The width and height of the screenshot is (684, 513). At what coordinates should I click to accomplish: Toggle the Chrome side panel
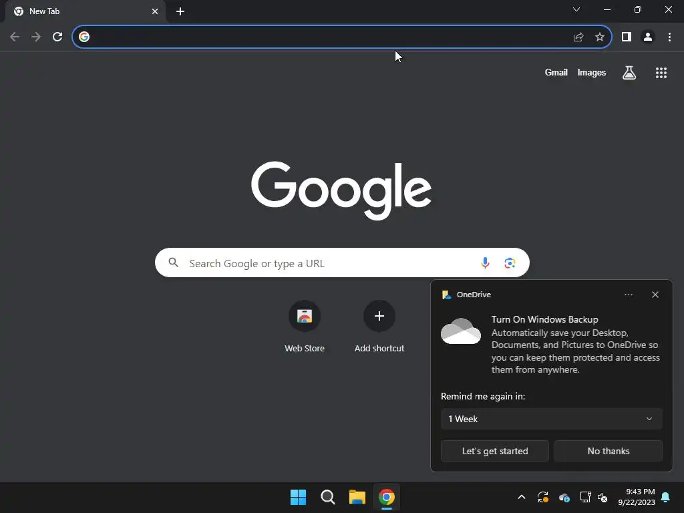[627, 37]
